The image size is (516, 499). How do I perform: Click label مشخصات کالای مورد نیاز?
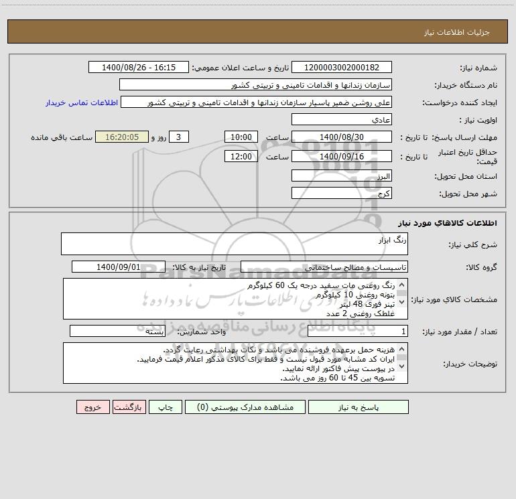(454, 299)
